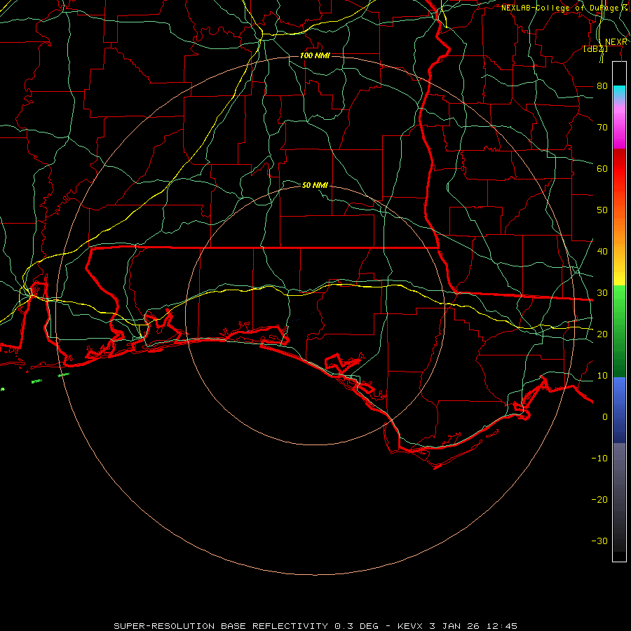
Task: Click the cyan top segment of the color bar
Action: tap(619, 92)
